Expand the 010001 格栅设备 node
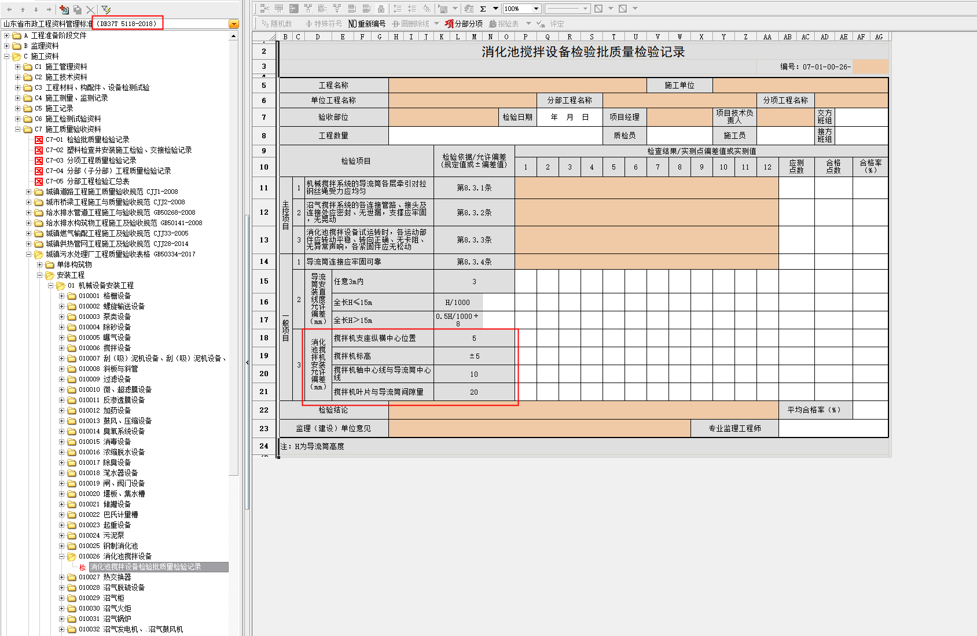Image resolution: width=977 pixels, height=636 pixels. click(x=62, y=296)
